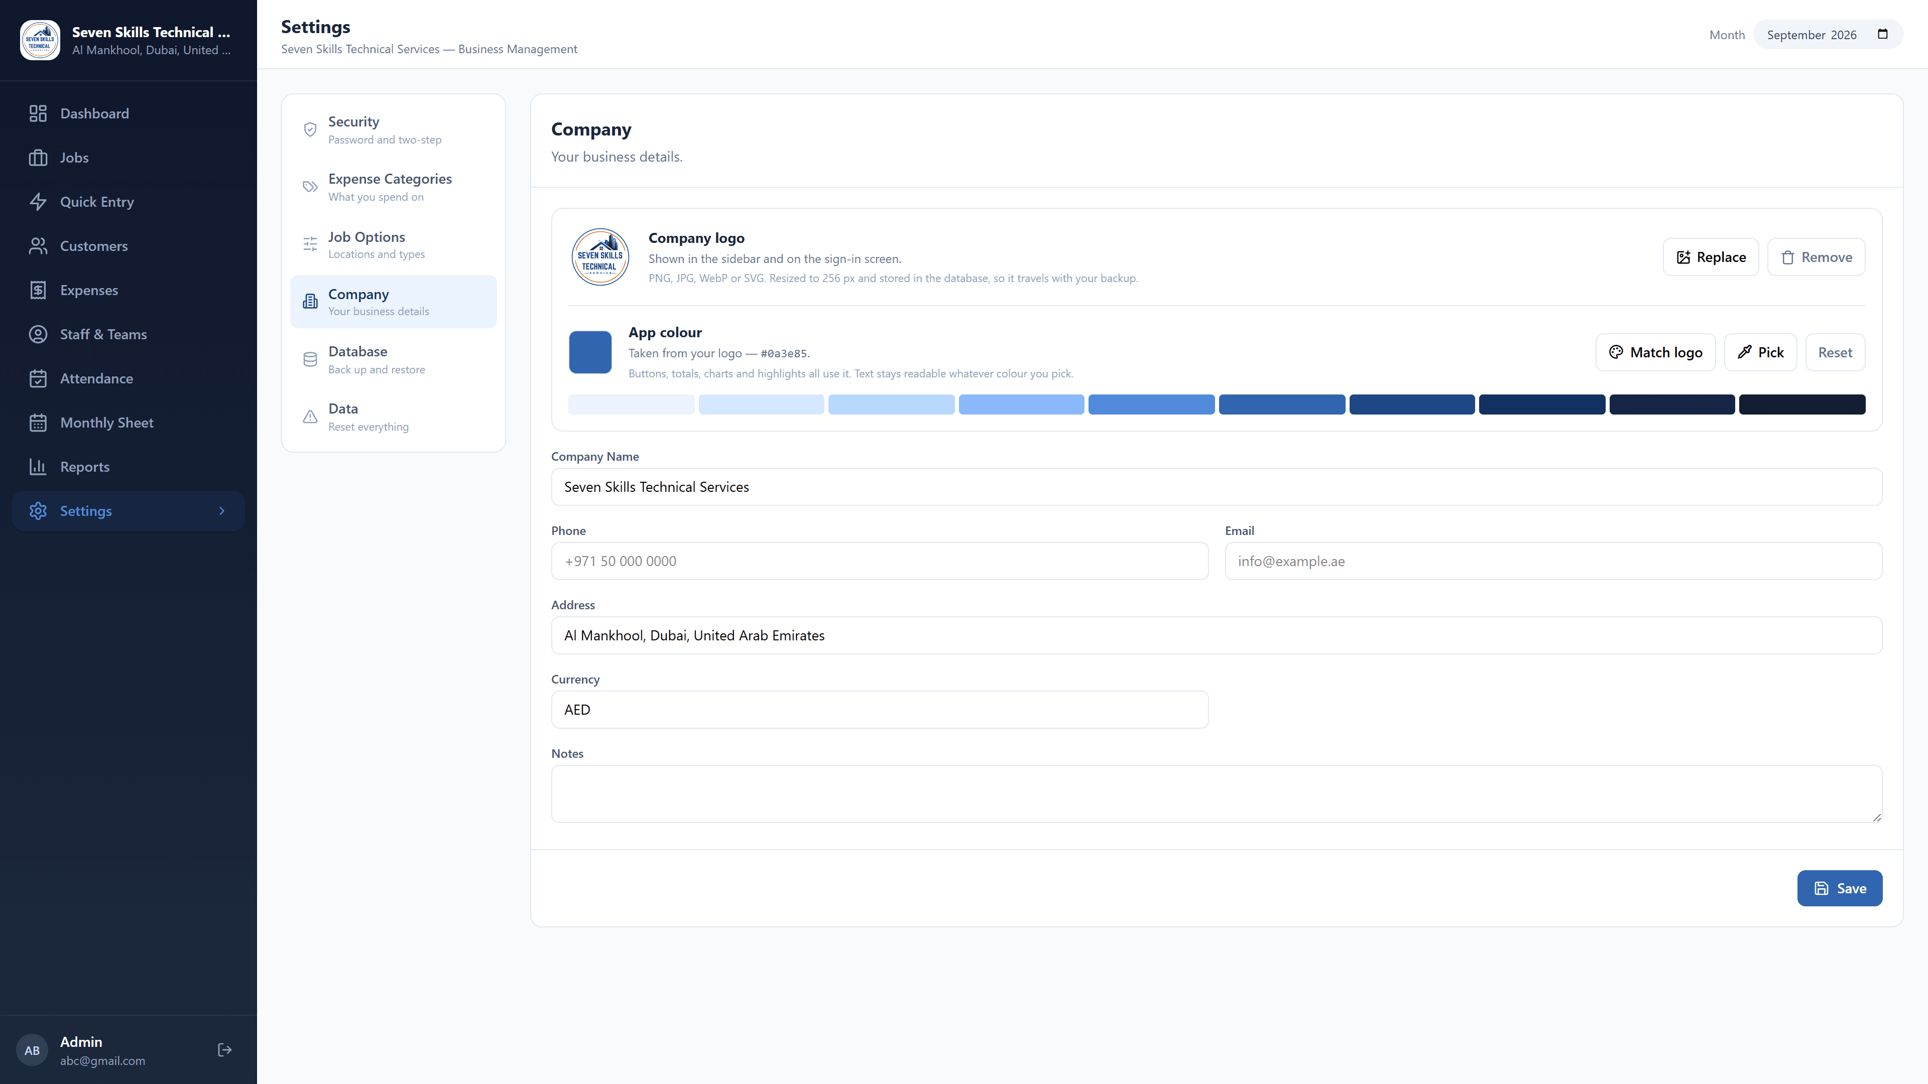1928x1084 pixels.
Task: Sign out using the logout icon
Action: point(224,1050)
